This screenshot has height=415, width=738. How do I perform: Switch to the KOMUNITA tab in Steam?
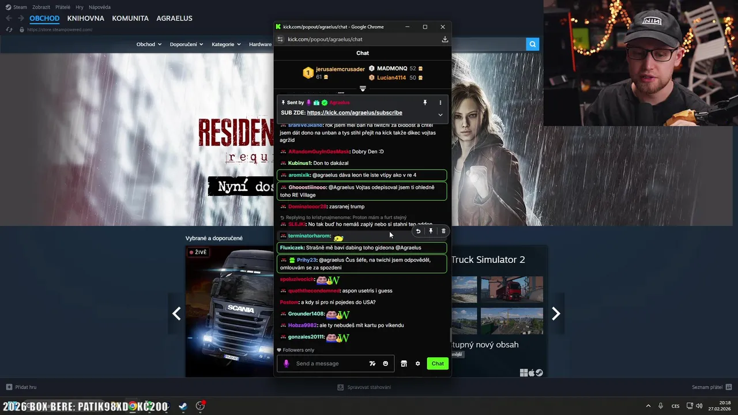click(130, 18)
